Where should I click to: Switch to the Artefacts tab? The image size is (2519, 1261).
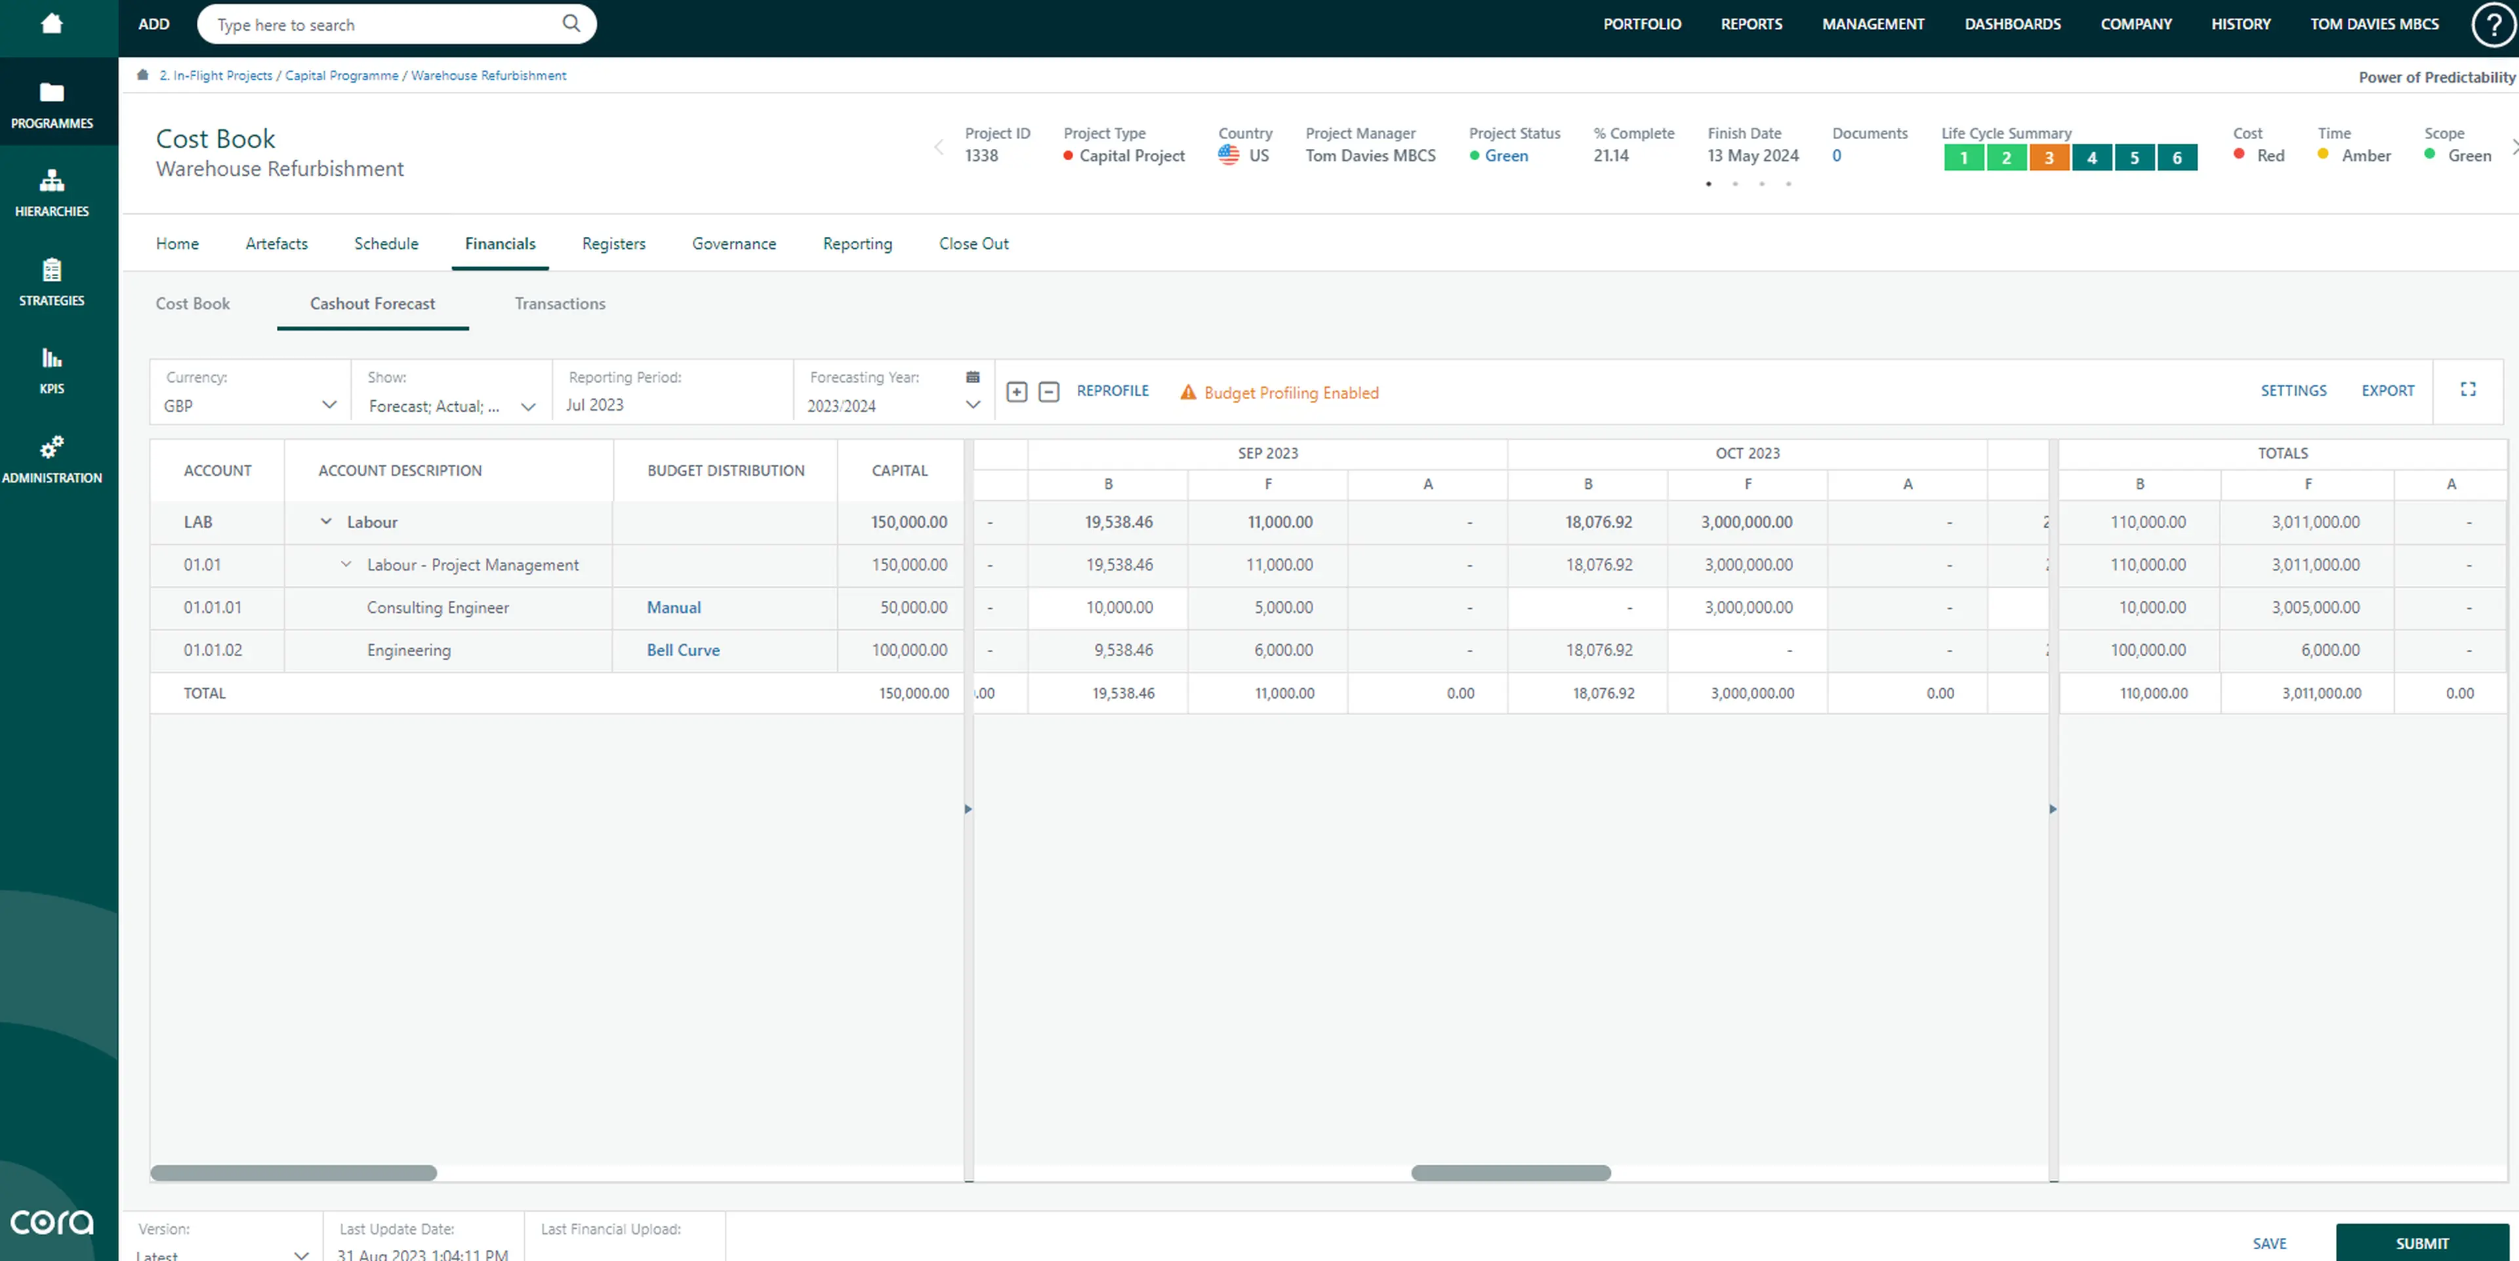[277, 243]
